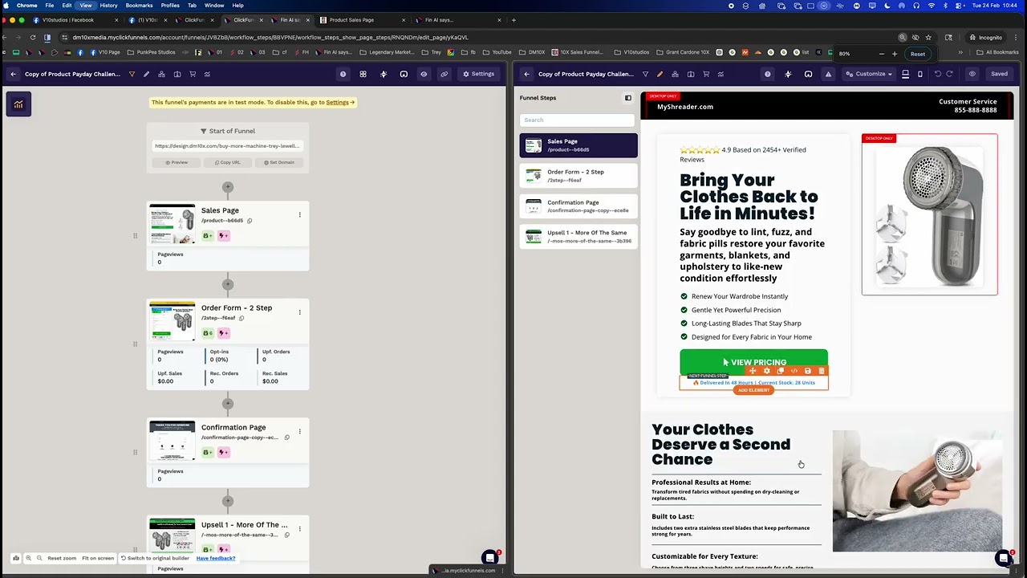Viewport: 1027px width, 578px height.
Task: Select Order Form - 2 Step in Funnel Steps
Action: tap(578, 176)
